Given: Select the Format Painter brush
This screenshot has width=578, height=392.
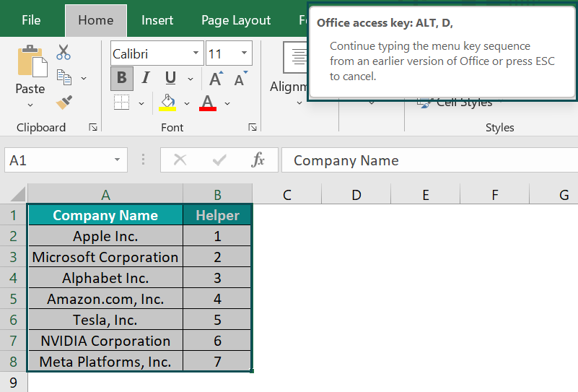Looking at the screenshot, I should coord(64,102).
